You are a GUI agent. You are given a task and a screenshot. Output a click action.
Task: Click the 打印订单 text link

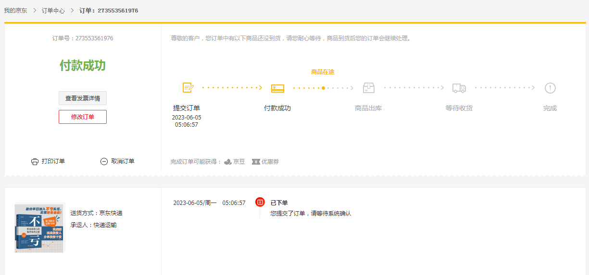53,161
